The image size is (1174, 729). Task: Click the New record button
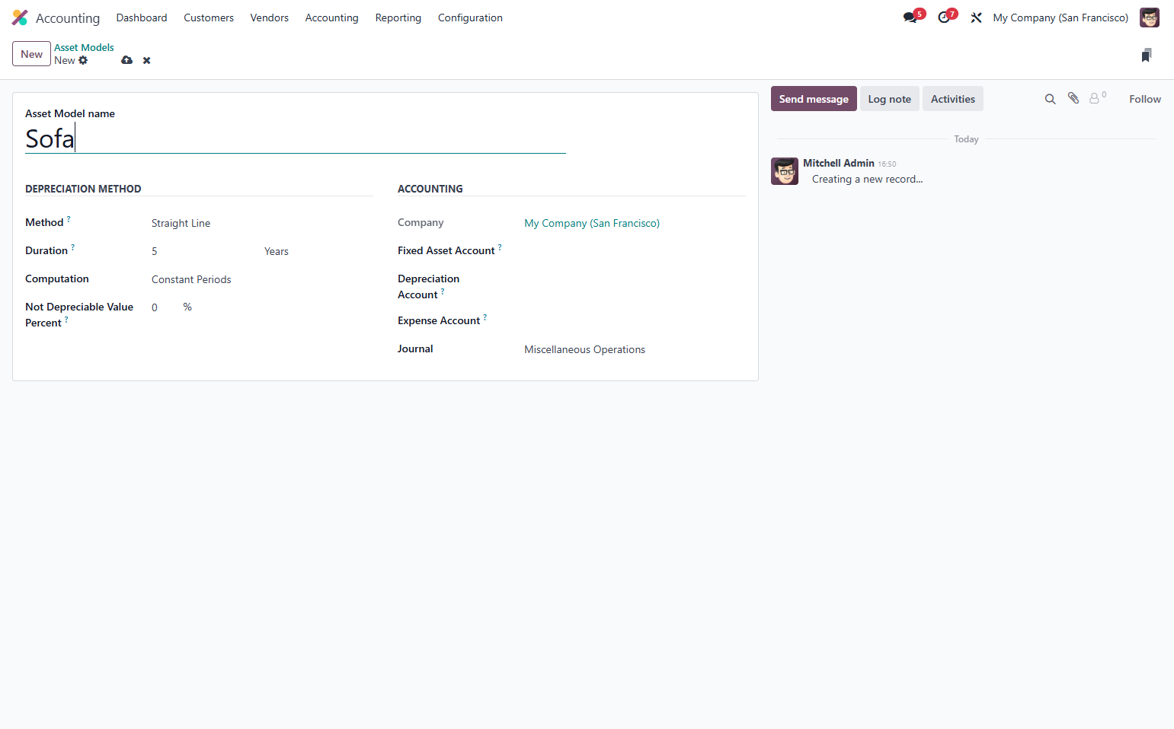(x=32, y=54)
